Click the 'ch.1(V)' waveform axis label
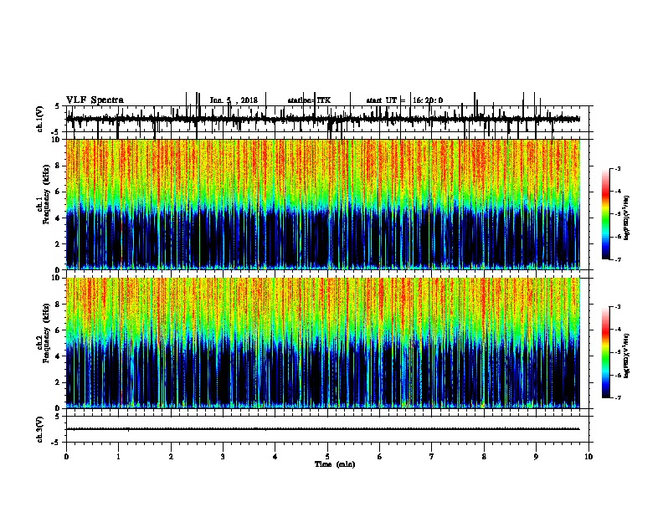The image size is (663, 512). (x=39, y=119)
